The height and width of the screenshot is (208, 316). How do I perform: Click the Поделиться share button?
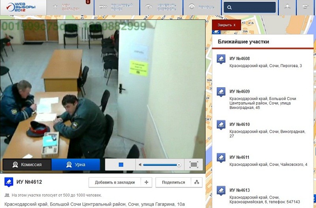click(173, 182)
